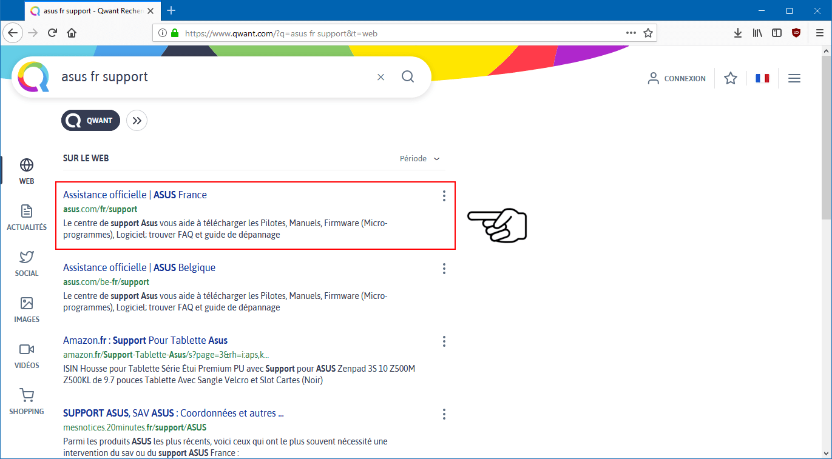Open options menu for Amazon.fr result
Viewport: 832px width, 459px height.
pyautogui.click(x=444, y=341)
